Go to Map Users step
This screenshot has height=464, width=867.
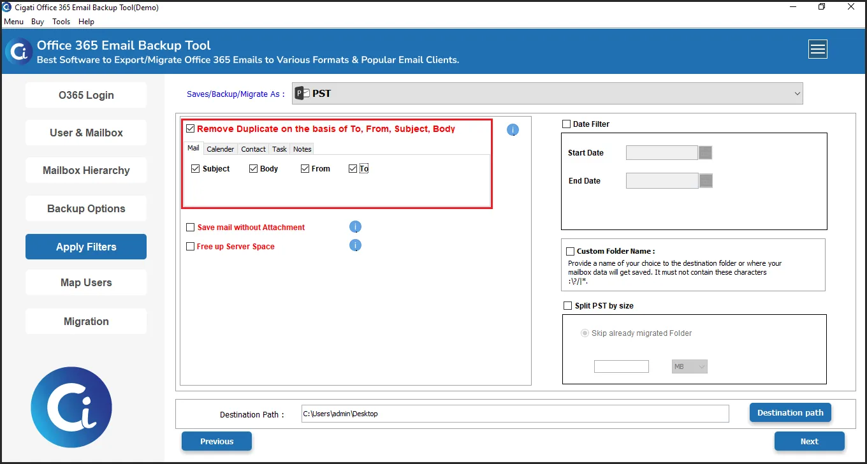pos(86,282)
